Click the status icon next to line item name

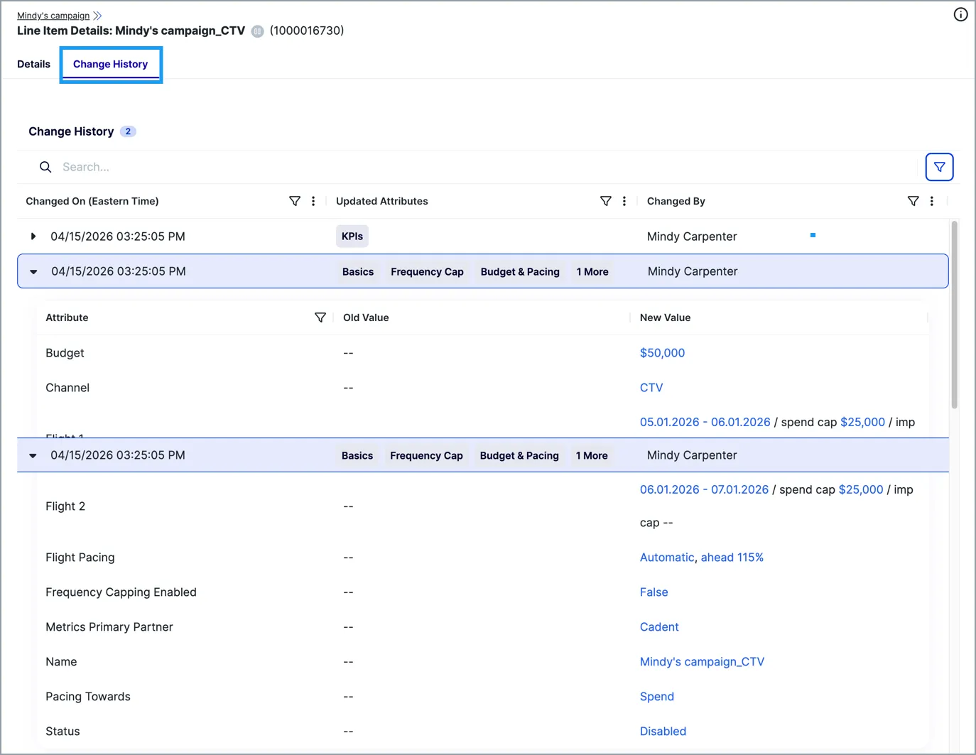[258, 31]
